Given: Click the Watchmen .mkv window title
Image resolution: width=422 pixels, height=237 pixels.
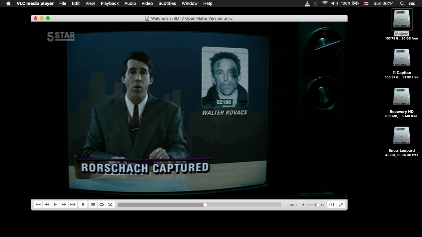Looking at the screenshot, I should point(192,18).
